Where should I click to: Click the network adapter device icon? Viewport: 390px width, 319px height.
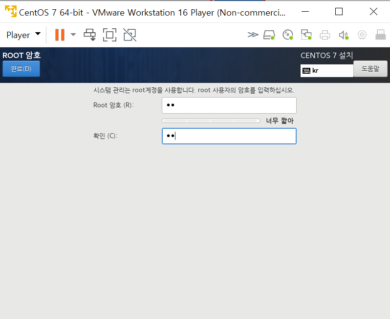pyautogui.click(x=306, y=35)
